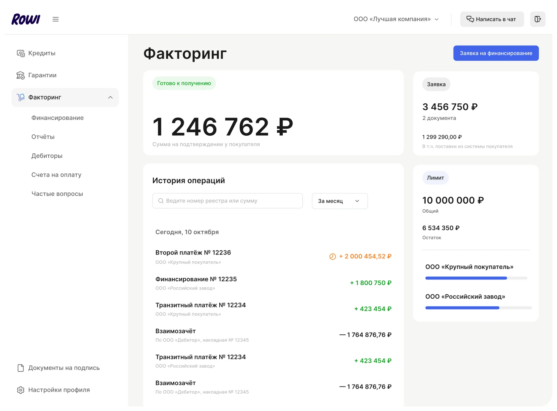Click the Написать в чат button
This screenshot has width=557, height=411.
492,19
